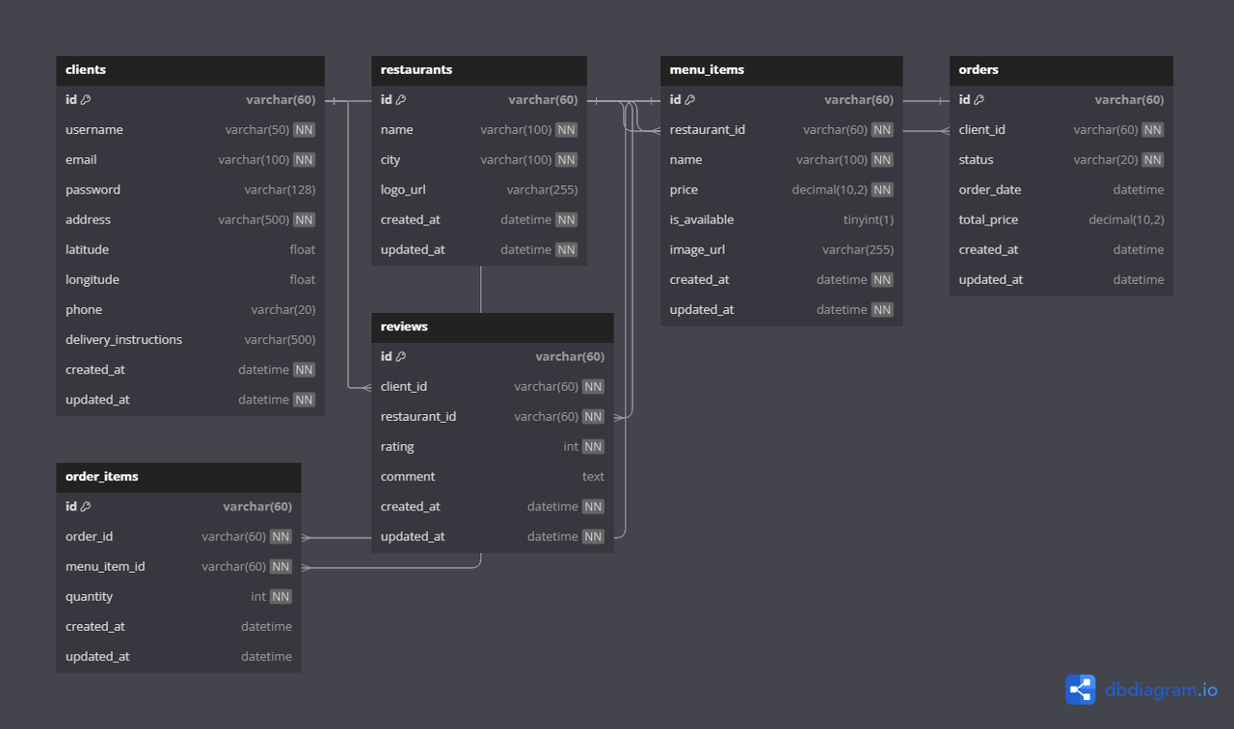The image size is (1234, 729).
Task: Click created_at row in restaurants table
Action: coord(479,220)
